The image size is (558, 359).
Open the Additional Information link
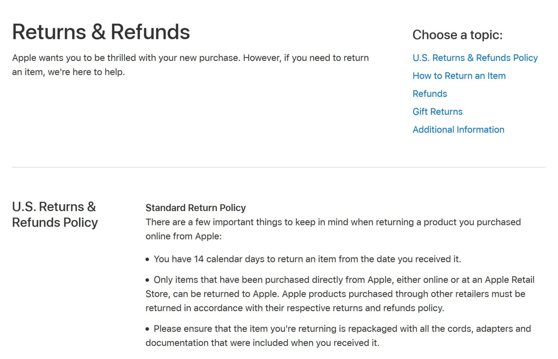pos(458,129)
